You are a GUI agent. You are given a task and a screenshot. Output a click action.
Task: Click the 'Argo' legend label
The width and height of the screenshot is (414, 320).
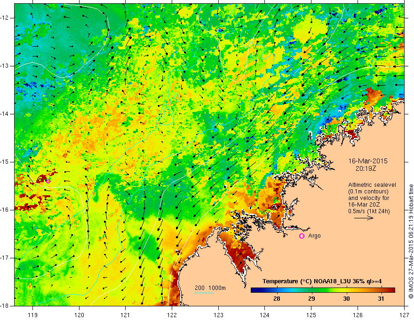(x=314, y=236)
